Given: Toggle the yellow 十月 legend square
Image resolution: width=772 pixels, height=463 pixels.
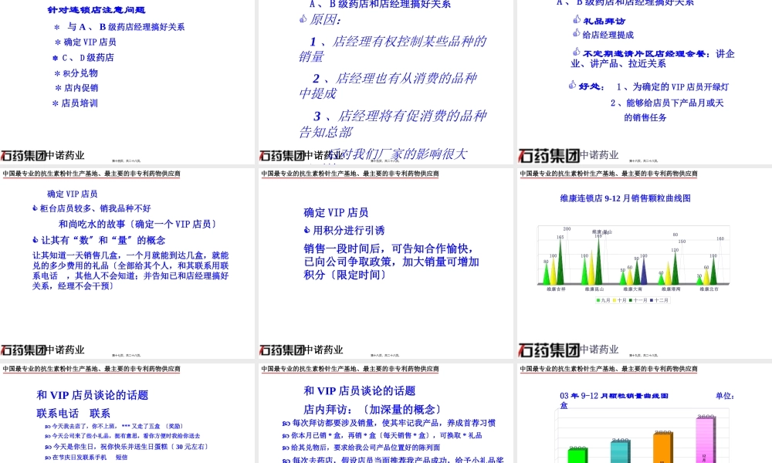Looking at the screenshot, I should click(x=616, y=299).
